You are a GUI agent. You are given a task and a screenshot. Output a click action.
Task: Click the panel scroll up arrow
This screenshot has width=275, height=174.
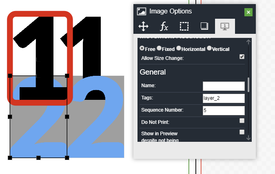pos(248,42)
